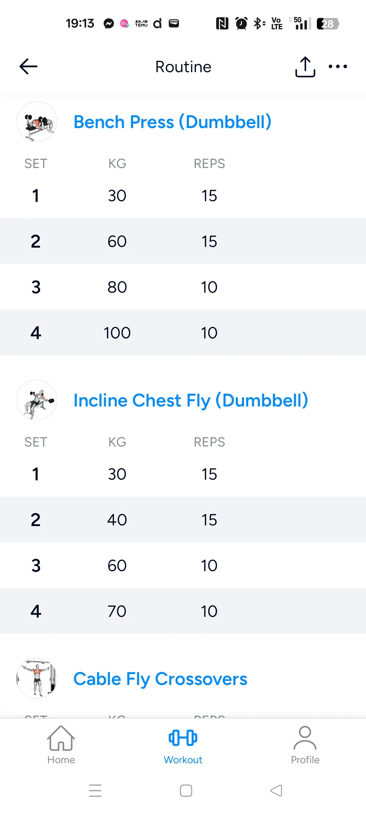366x813 pixels.
Task: Select Bench Press set with 80 kg
Action: [x=183, y=287]
